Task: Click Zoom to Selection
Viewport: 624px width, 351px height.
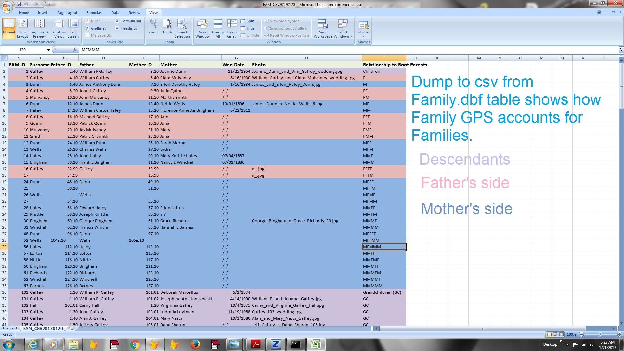Action: 182,28
